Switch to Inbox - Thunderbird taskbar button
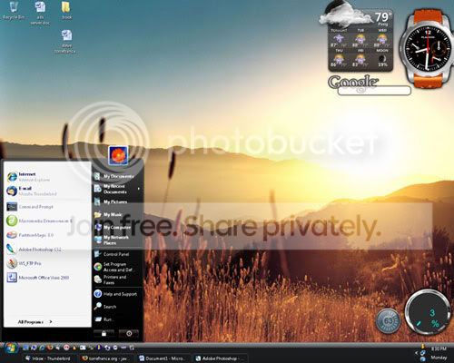The height and width of the screenshot is (363, 454). click(48, 358)
